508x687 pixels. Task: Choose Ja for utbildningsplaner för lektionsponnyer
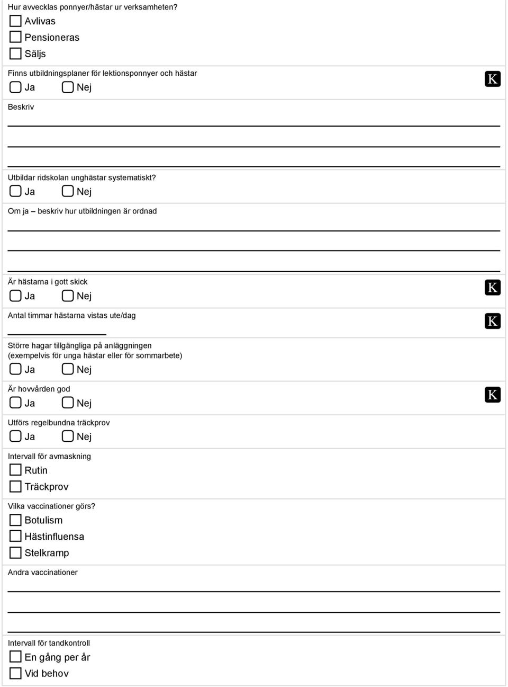click(x=15, y=87)
